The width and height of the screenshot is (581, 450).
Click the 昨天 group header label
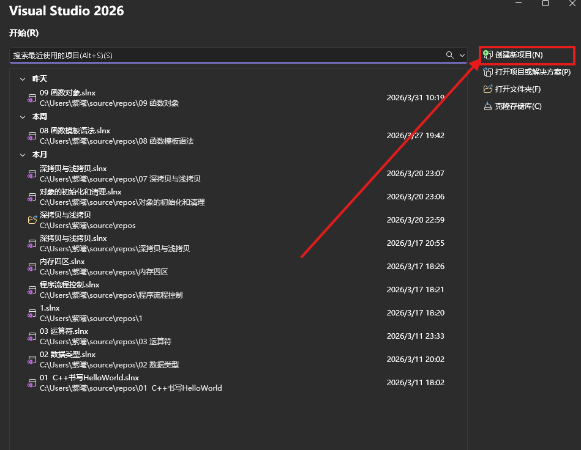[x=40, y=79]
